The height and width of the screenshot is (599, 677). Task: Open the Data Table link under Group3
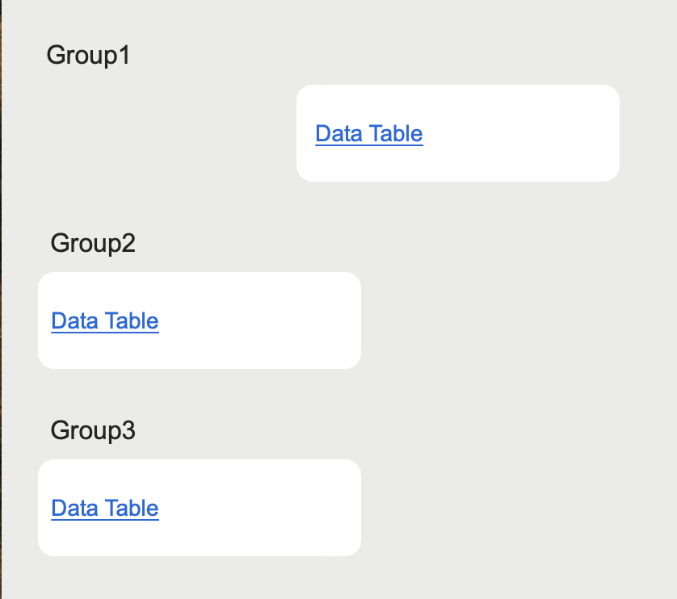104,508
